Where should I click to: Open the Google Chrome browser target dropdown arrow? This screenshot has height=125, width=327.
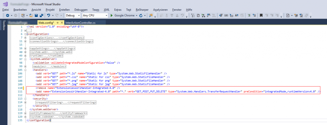137,15
